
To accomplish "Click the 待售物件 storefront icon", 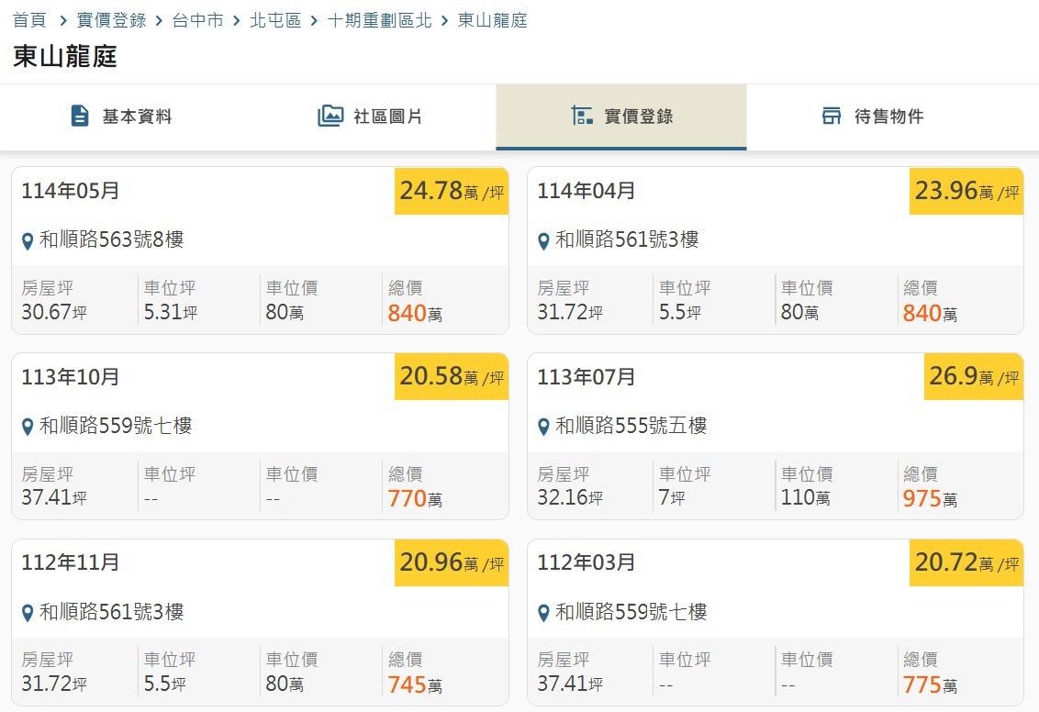I will coord(832,117).
